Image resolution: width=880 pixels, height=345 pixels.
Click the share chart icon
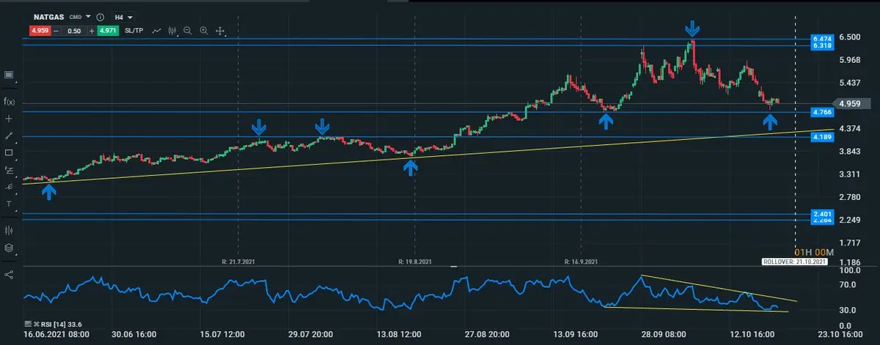tap(9, 275)
